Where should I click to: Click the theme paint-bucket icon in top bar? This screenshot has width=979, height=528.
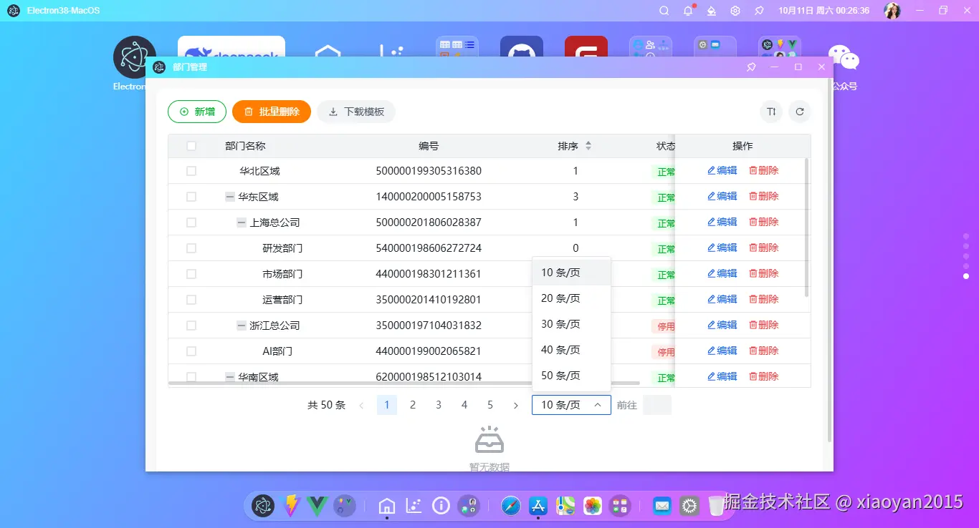(x=711, y=11)
